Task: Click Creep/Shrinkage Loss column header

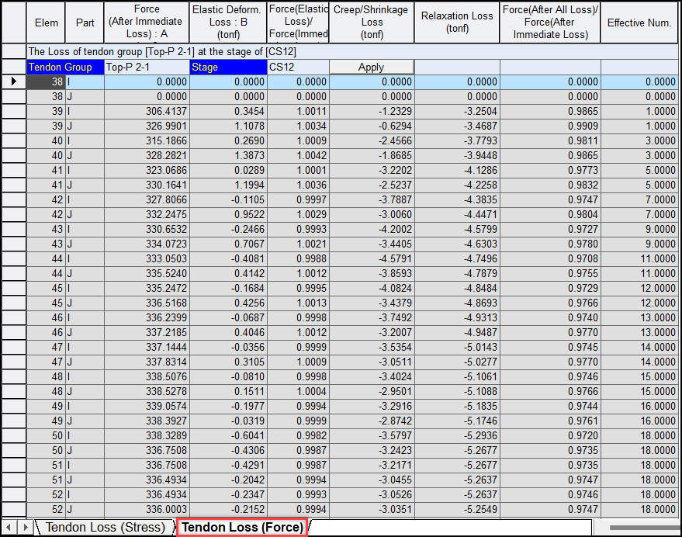Action: point(372,23)
